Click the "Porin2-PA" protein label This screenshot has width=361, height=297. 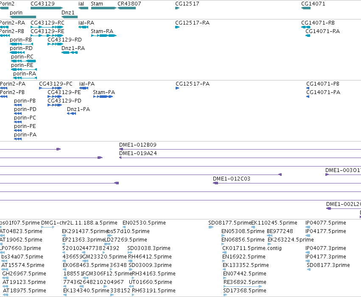13,84
